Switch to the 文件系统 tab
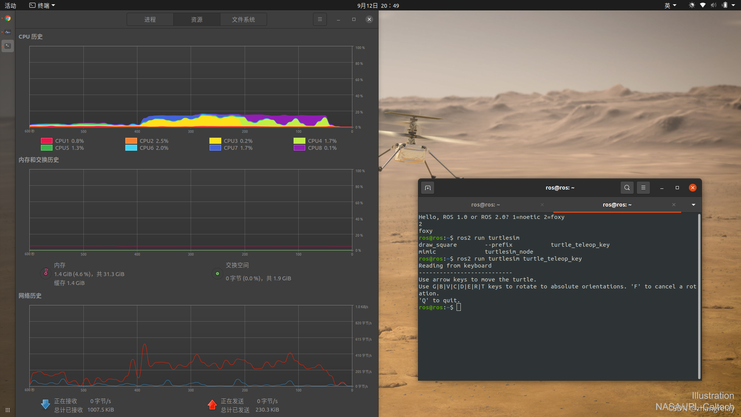 [243, 19]
